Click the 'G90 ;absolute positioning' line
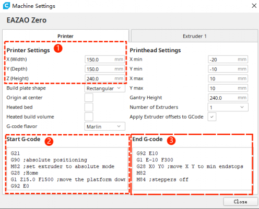259x209 pixels. (49, 160)
